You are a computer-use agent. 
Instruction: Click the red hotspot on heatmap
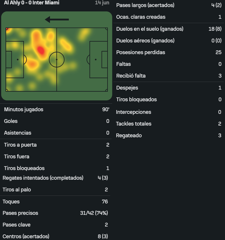[41, 50]
